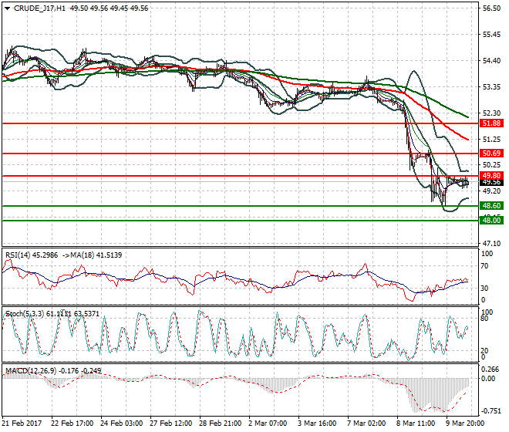Select the red 51.88 price level label
Viewport: 509px width, 432px height.
(491, 123)
